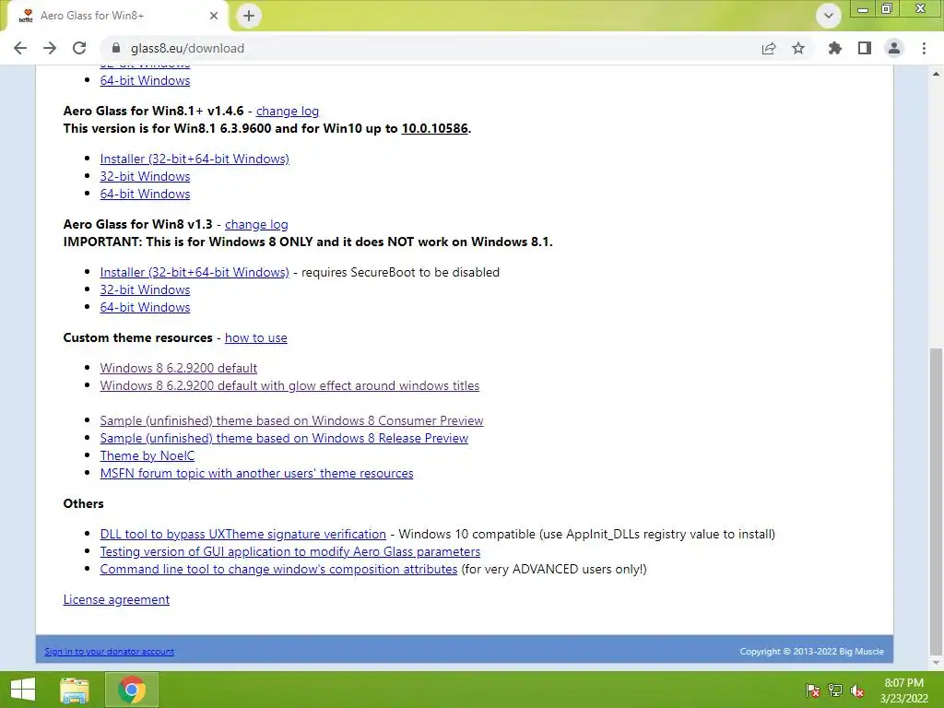Open the 'how to use' link
Screen dimensions: 944x708
256,337
